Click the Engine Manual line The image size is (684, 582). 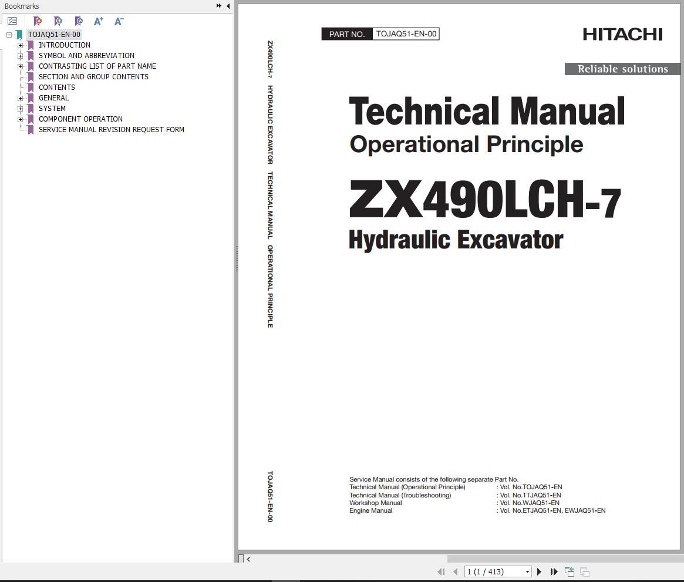[371, 510]
